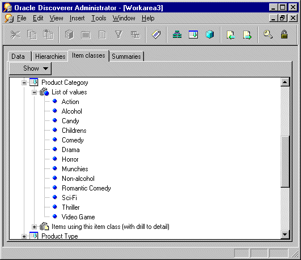Click the List of values folder icon
301x260 pixels.
coord(44,92)
